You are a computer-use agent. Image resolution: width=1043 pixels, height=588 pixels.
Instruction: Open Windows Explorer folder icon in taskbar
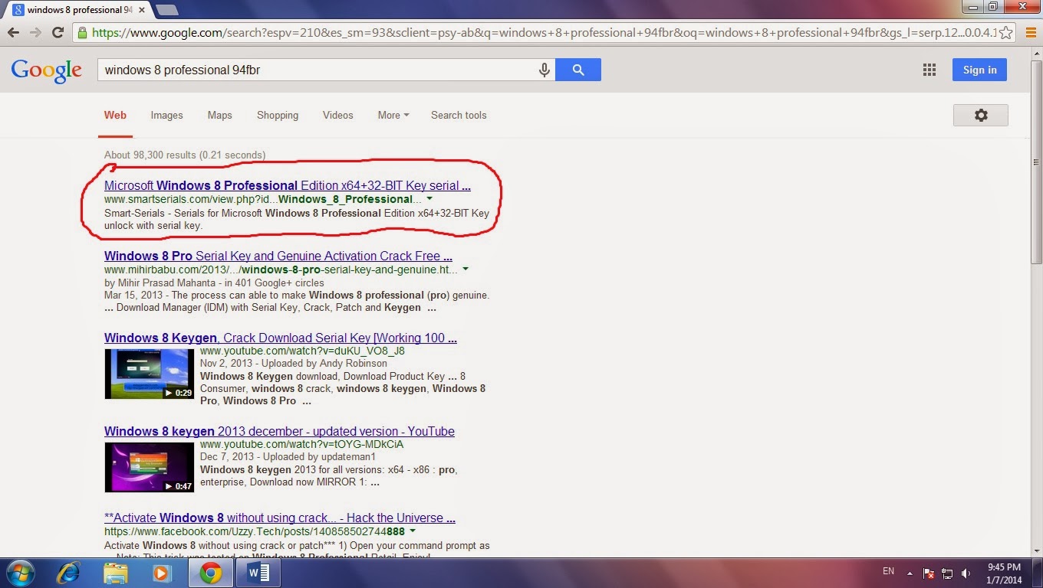(116, 573)
